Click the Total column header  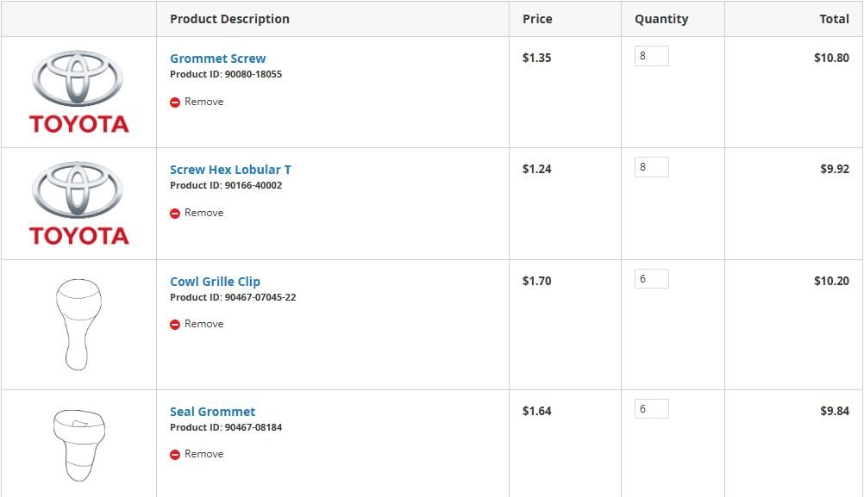[834, 19]
